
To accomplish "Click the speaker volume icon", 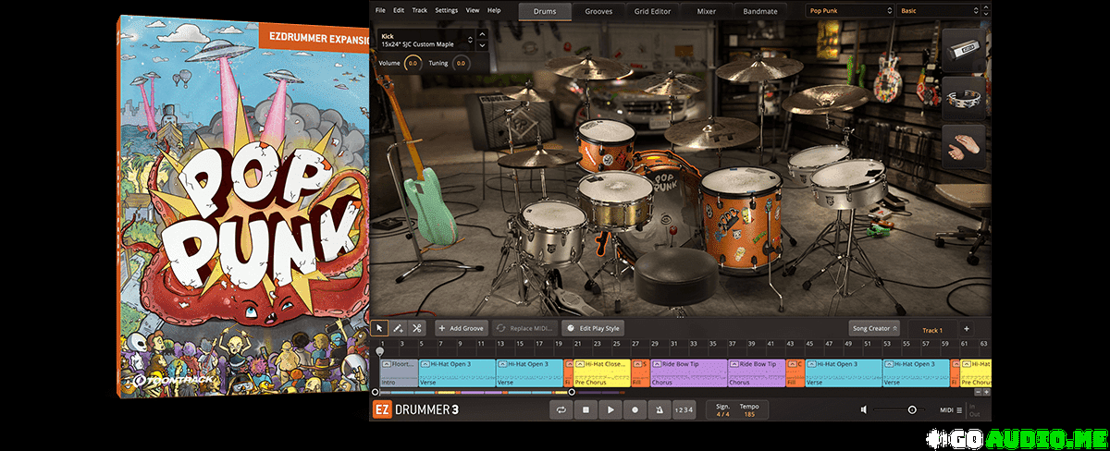I will pyautogui.click(x=863, y=409).
